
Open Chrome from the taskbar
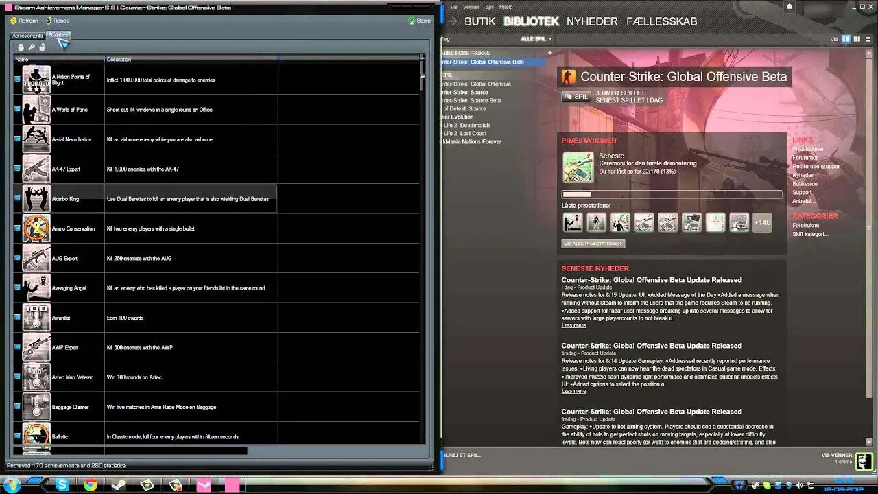click(x=91, y=485)
